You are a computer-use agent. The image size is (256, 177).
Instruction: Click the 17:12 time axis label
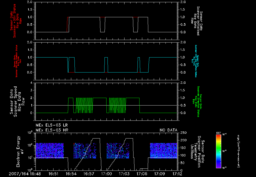click(x=177, y=174)
